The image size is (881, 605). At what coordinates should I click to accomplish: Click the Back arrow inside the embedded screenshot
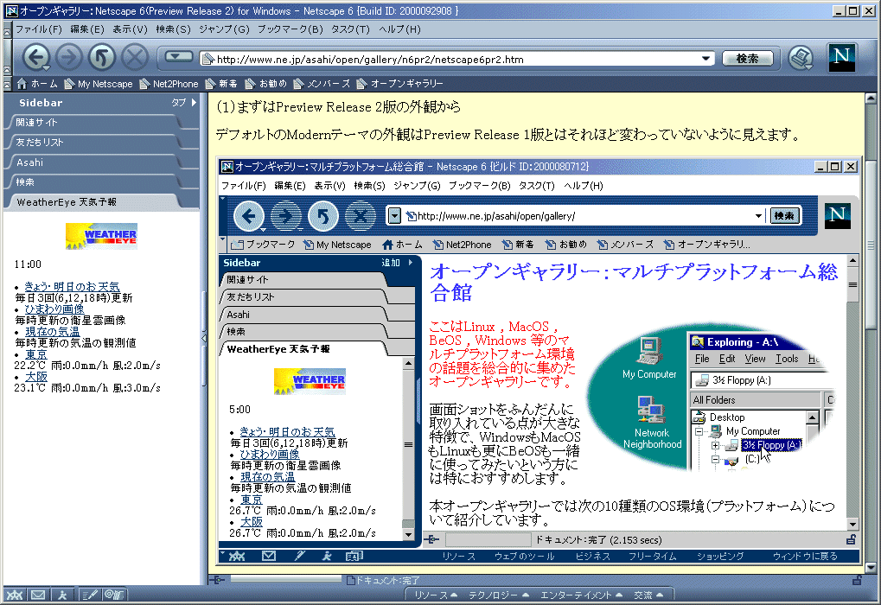click(248, 216)
